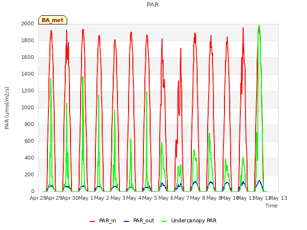Click the May 1 x-axis tick label
The width and height of the screenshot is (307, 230).
[x=86, y=198]
